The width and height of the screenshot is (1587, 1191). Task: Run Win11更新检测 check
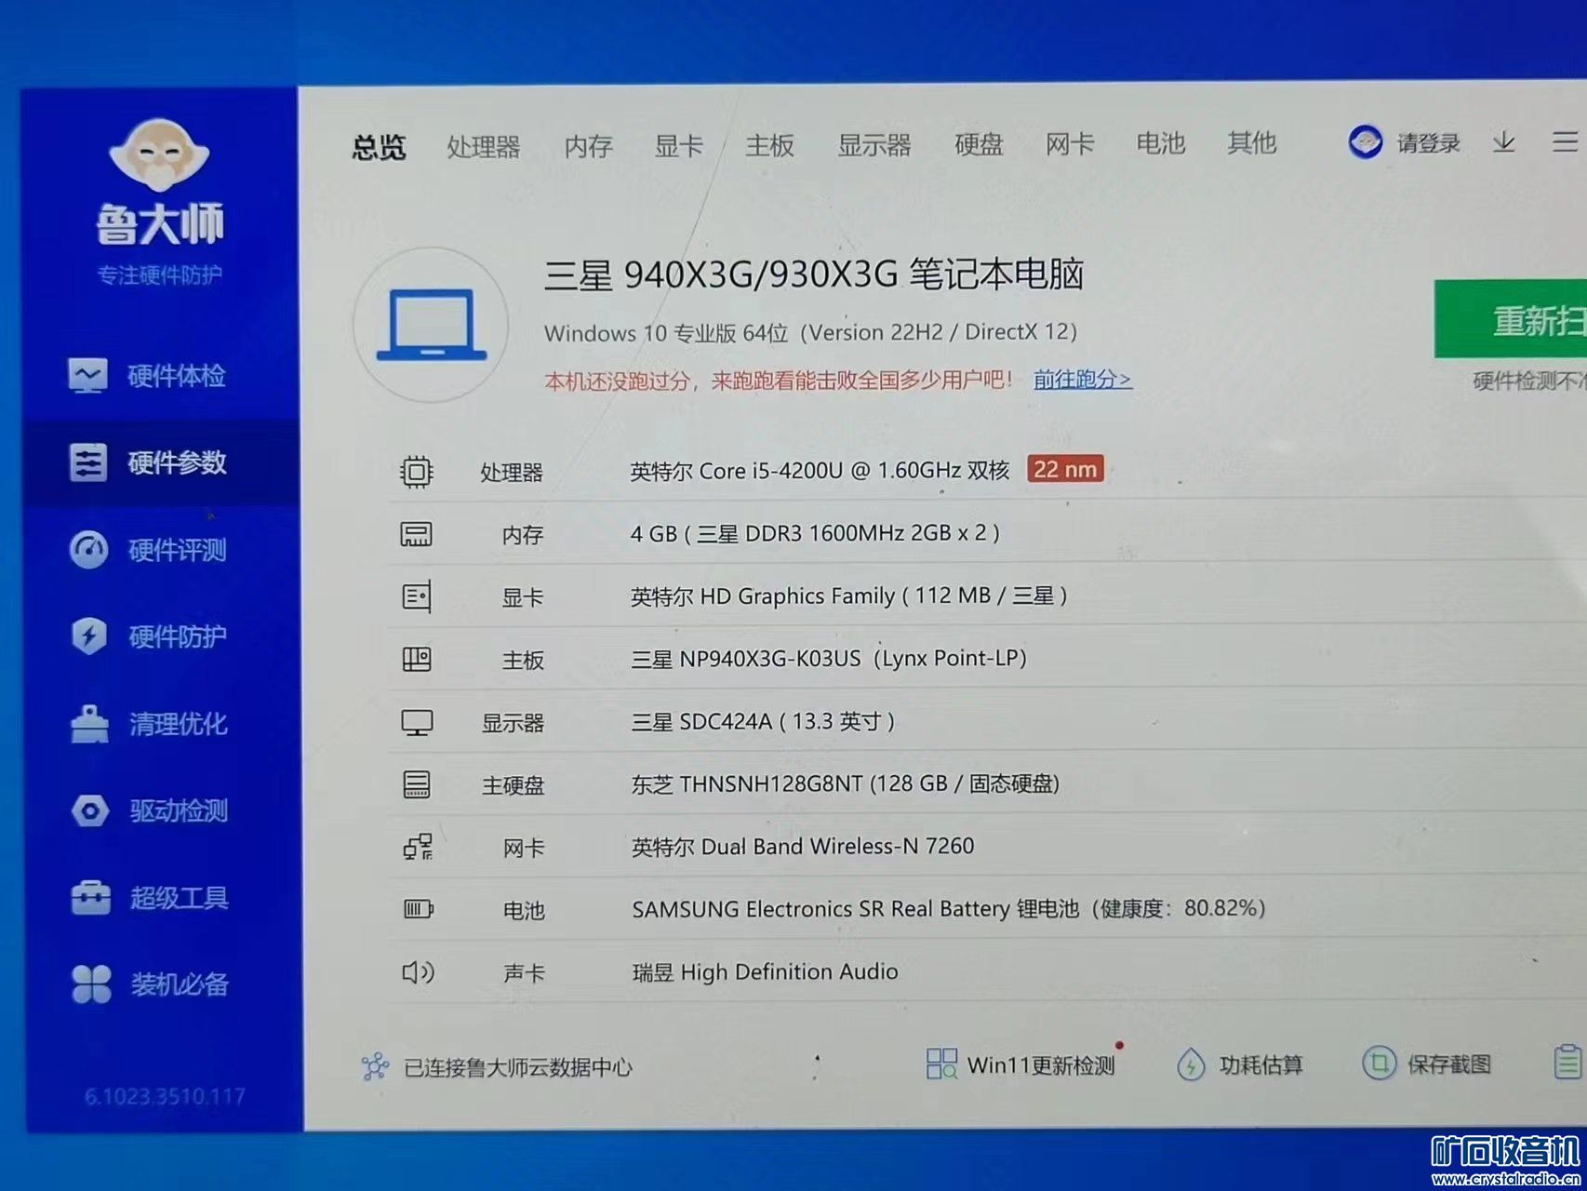coord(1021,1064)
